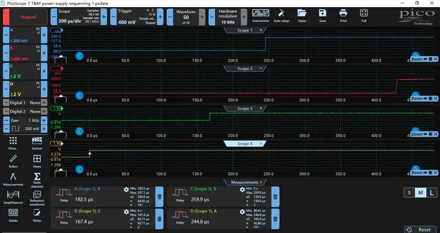Decrease the generator frequency with minus

[6, 120]
